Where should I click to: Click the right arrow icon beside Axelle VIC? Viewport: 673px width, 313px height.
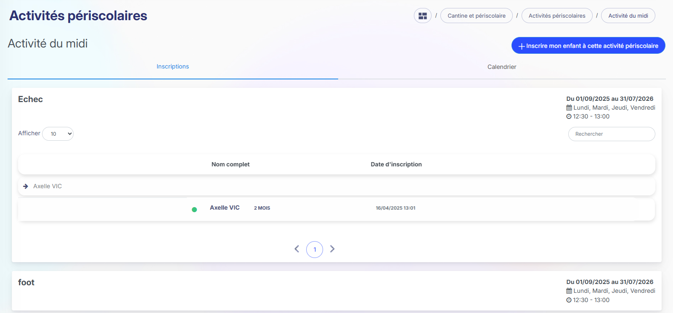point(26,186)
